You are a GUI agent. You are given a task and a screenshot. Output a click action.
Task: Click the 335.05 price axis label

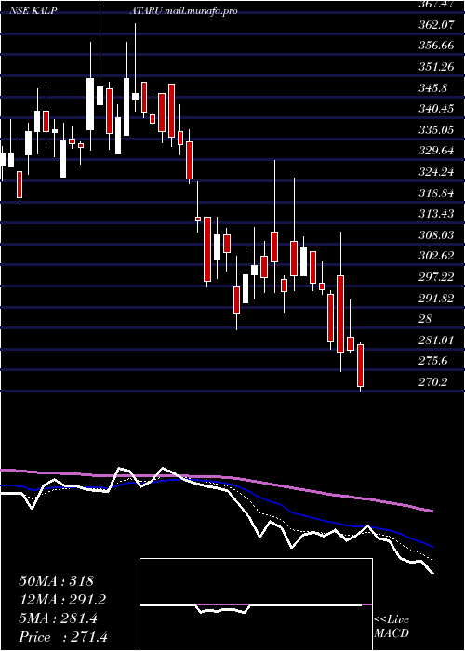tap(436, 130)
